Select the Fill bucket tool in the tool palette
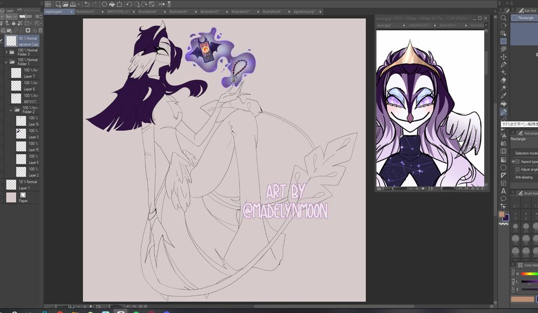Viewport: 538px width, 313px height. 504,103
